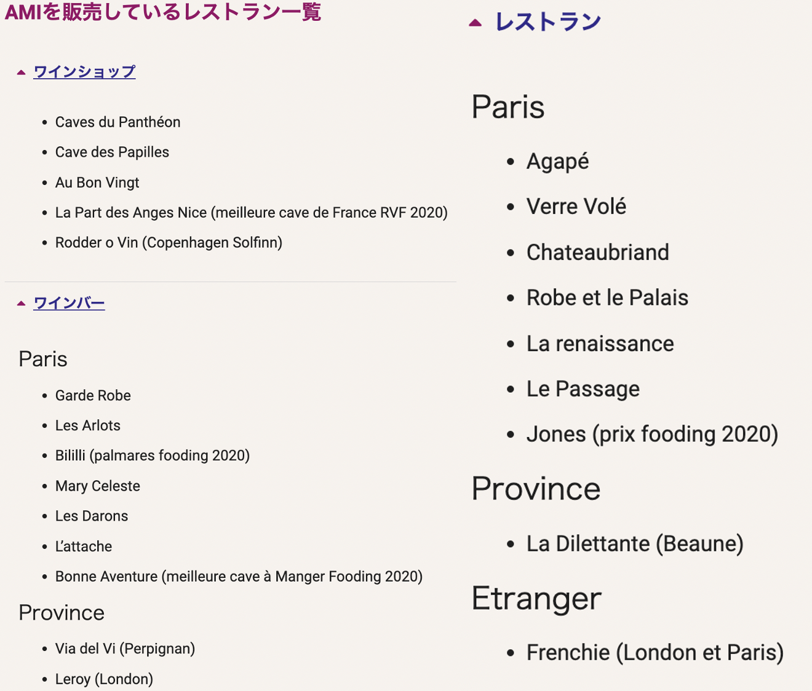Click Rodder o Vin Copenhagen entry

[169, 243]
